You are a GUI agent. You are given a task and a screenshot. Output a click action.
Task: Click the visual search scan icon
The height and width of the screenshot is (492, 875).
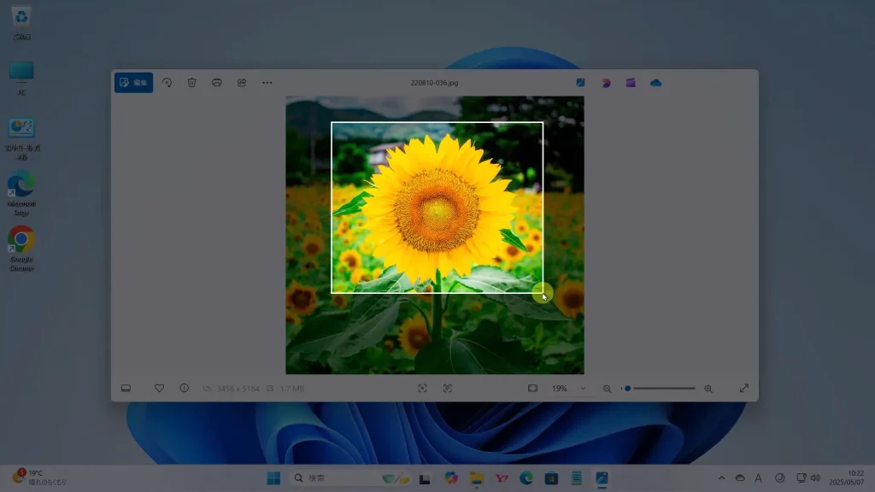(422, 389)
